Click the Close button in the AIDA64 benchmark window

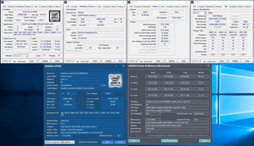click(205, 141)
